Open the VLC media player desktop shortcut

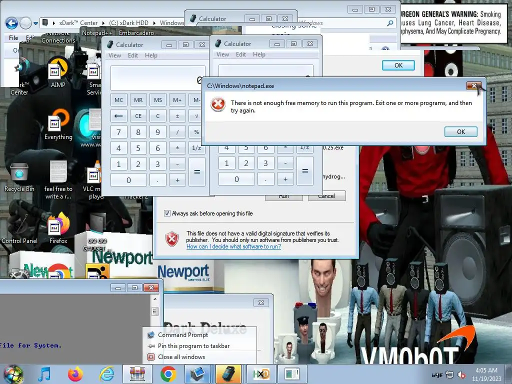point(93,180)
